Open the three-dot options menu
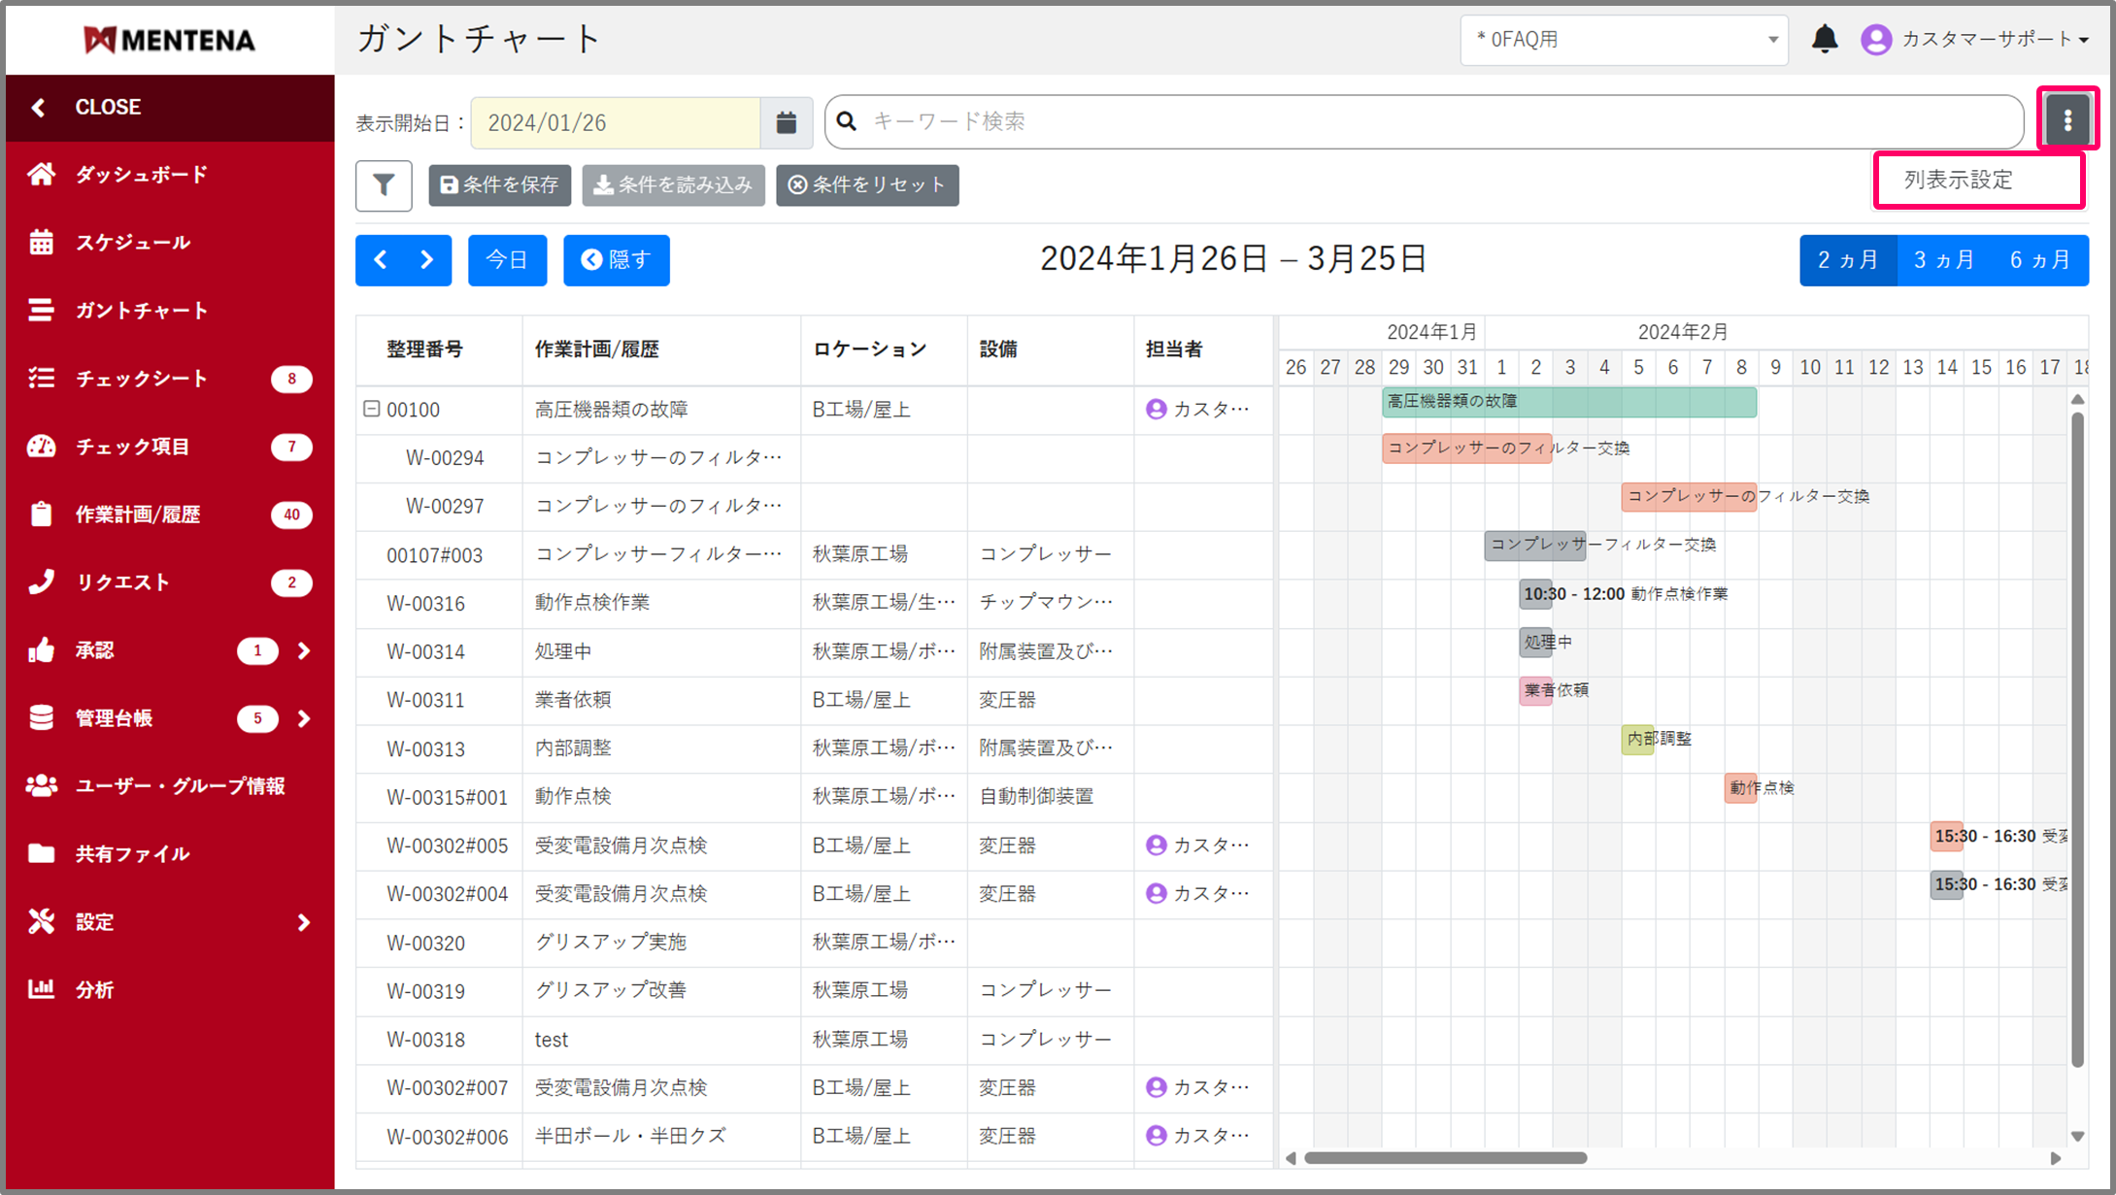This screenshot has height=1195, width=2116. (x=2067, y=120)
